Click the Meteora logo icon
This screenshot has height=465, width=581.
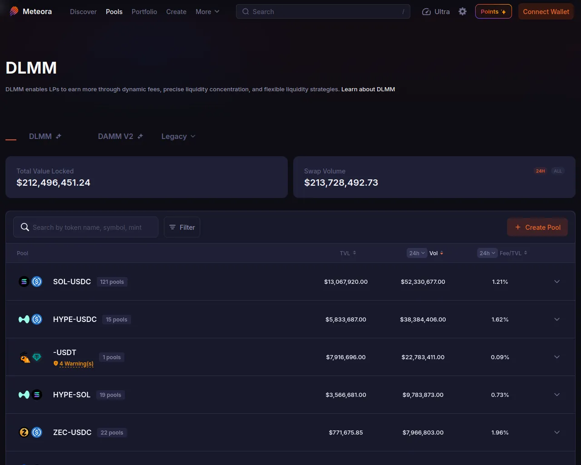pos(14,11)
